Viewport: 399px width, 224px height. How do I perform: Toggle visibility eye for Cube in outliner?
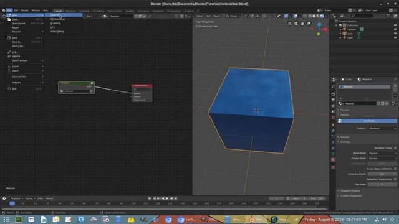point(395,33)
